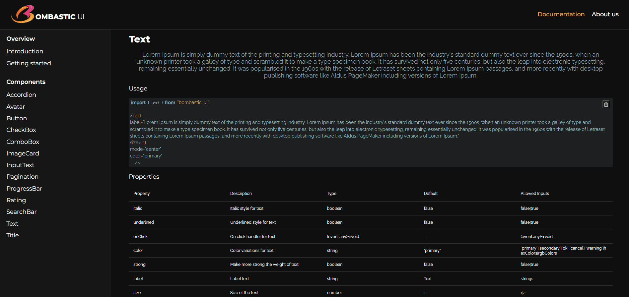Click the Default column header

coord(431,194)
